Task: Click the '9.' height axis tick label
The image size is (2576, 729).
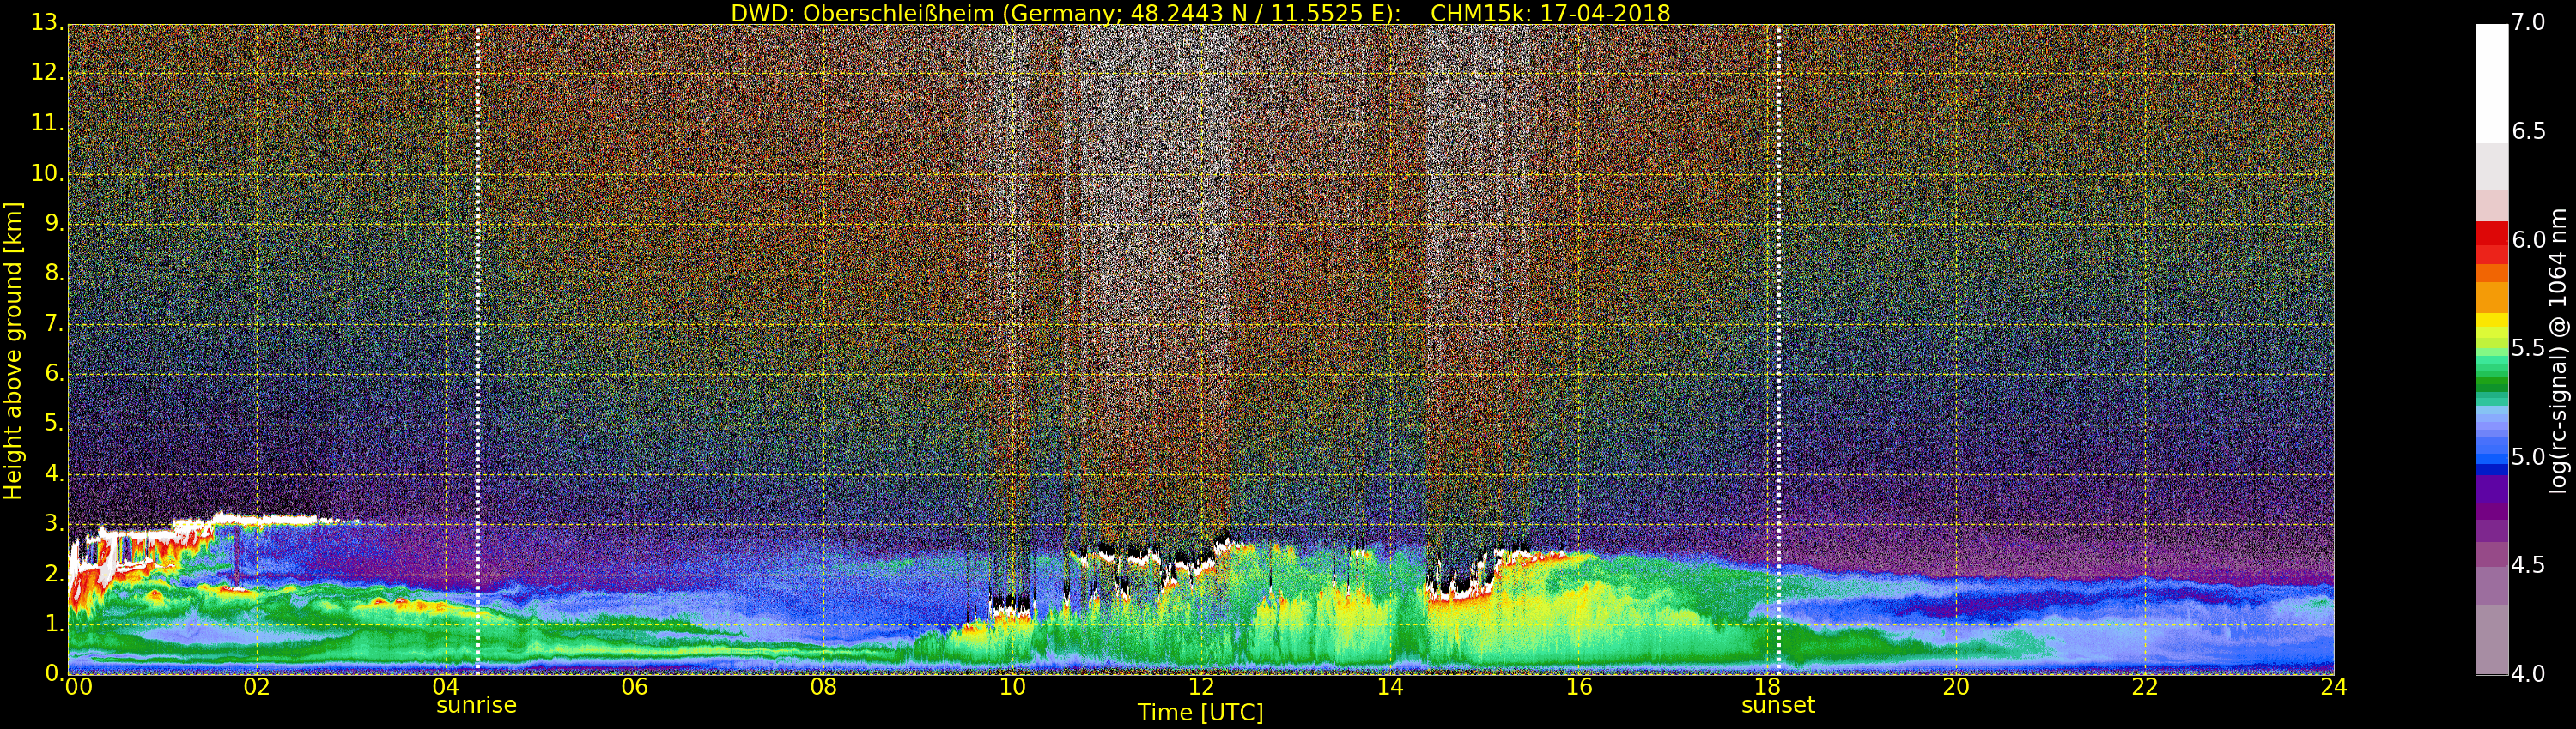Action: (54, 223)
